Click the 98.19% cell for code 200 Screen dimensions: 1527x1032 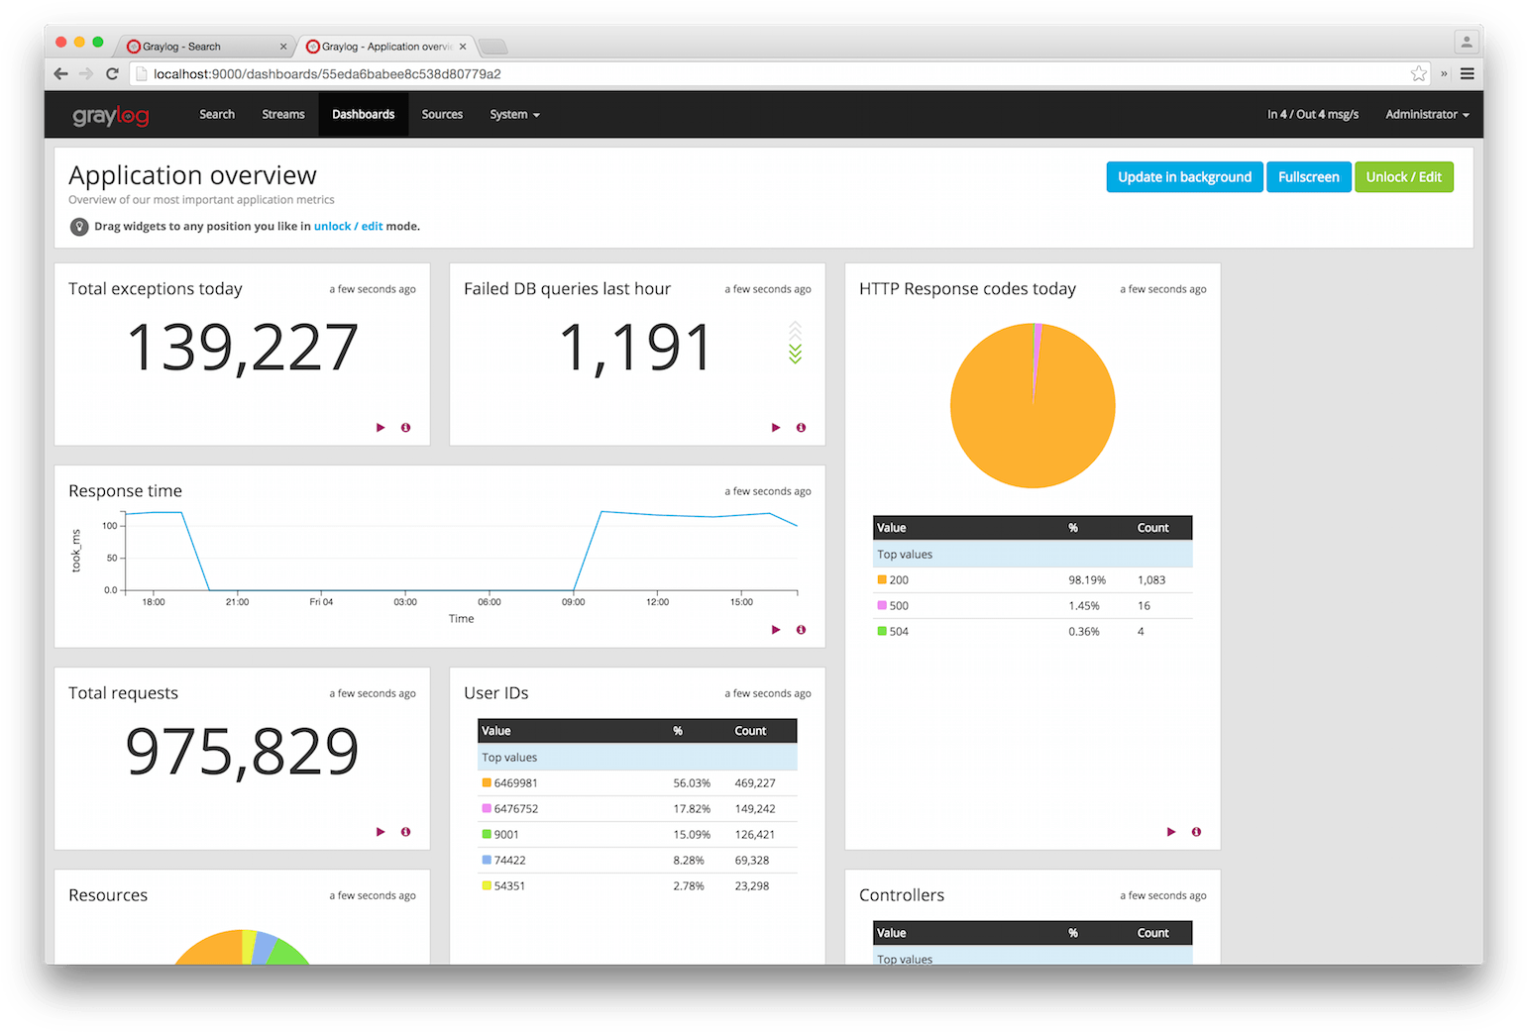pos(1087,580)
